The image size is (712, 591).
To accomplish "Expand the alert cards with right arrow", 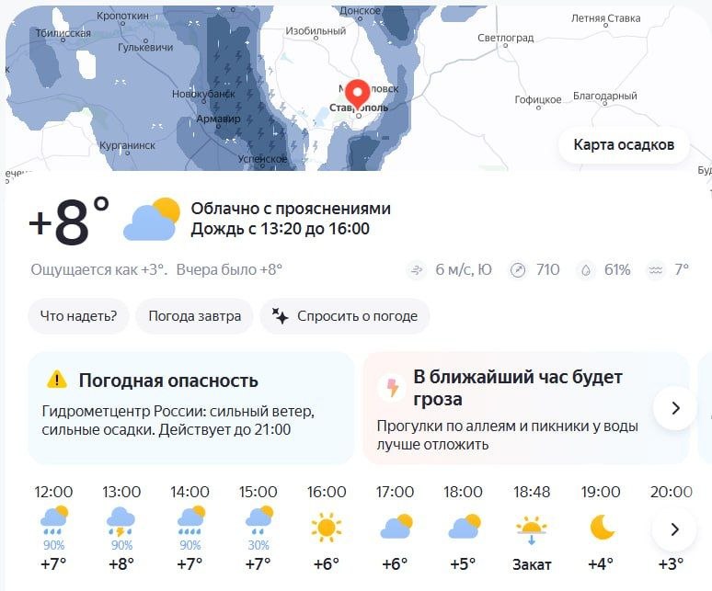I will 674,407.
